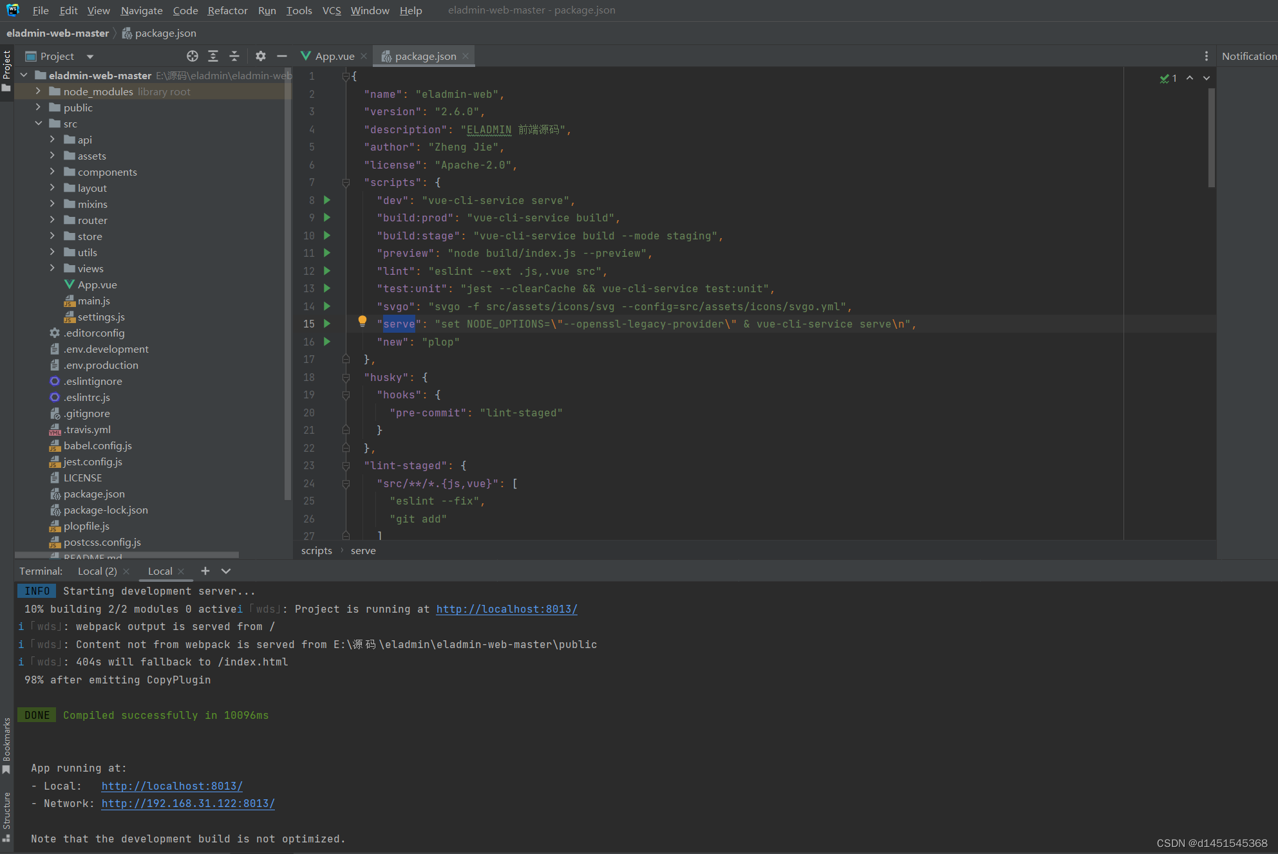Screen dimensions: 1278x854
Task: Click Expand All icon in Project panel
Action: pyautogui.click(x=213, y=56)
